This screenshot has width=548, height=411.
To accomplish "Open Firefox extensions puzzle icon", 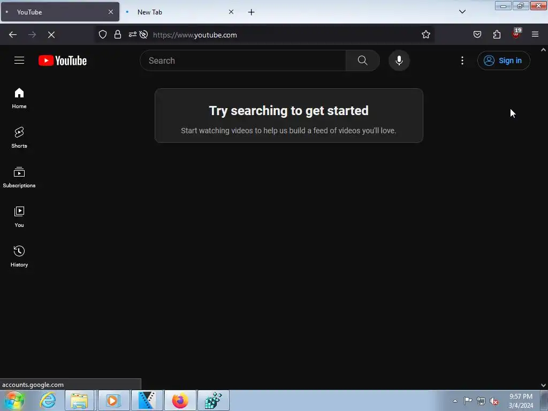I will point(497,34).
